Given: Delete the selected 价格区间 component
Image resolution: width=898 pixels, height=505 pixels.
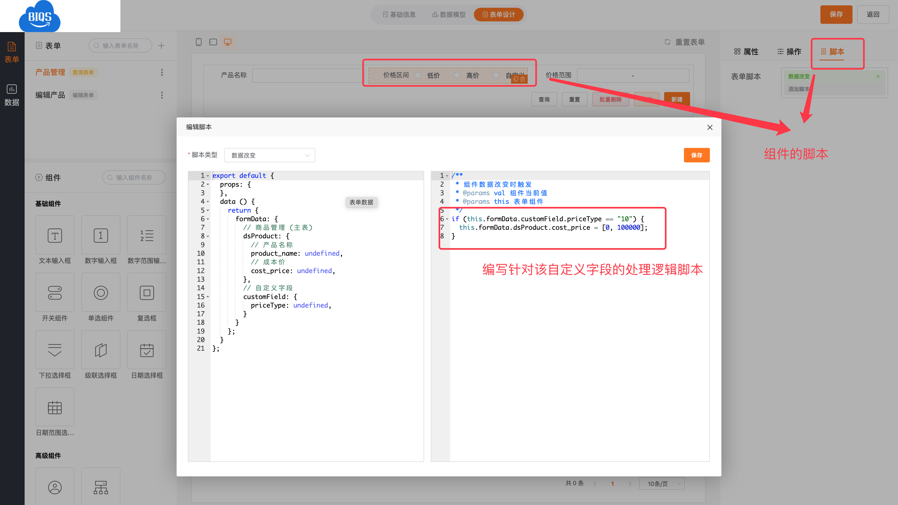Looking at the screenshot, I should tap(523, 79).
